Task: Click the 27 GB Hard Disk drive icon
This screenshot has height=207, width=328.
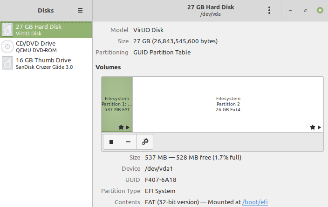Action: pos(7,30)
